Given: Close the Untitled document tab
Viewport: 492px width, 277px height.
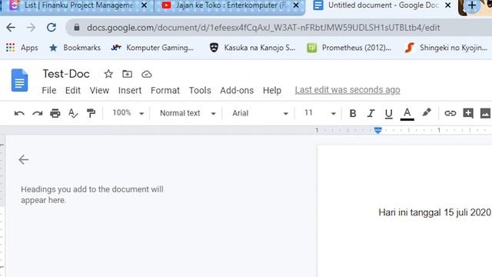Looking at the screenshot, I should pos(448,5).
